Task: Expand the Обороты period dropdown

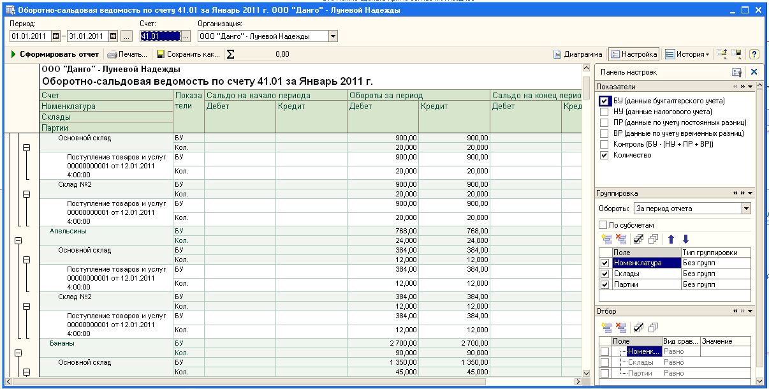Action: [746, 209]
